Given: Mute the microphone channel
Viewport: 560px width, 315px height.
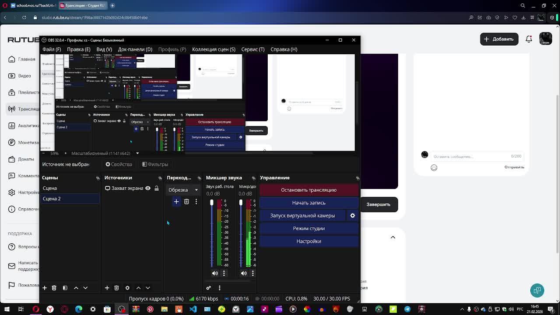Looking at the screenshot, I should (244, 273).
